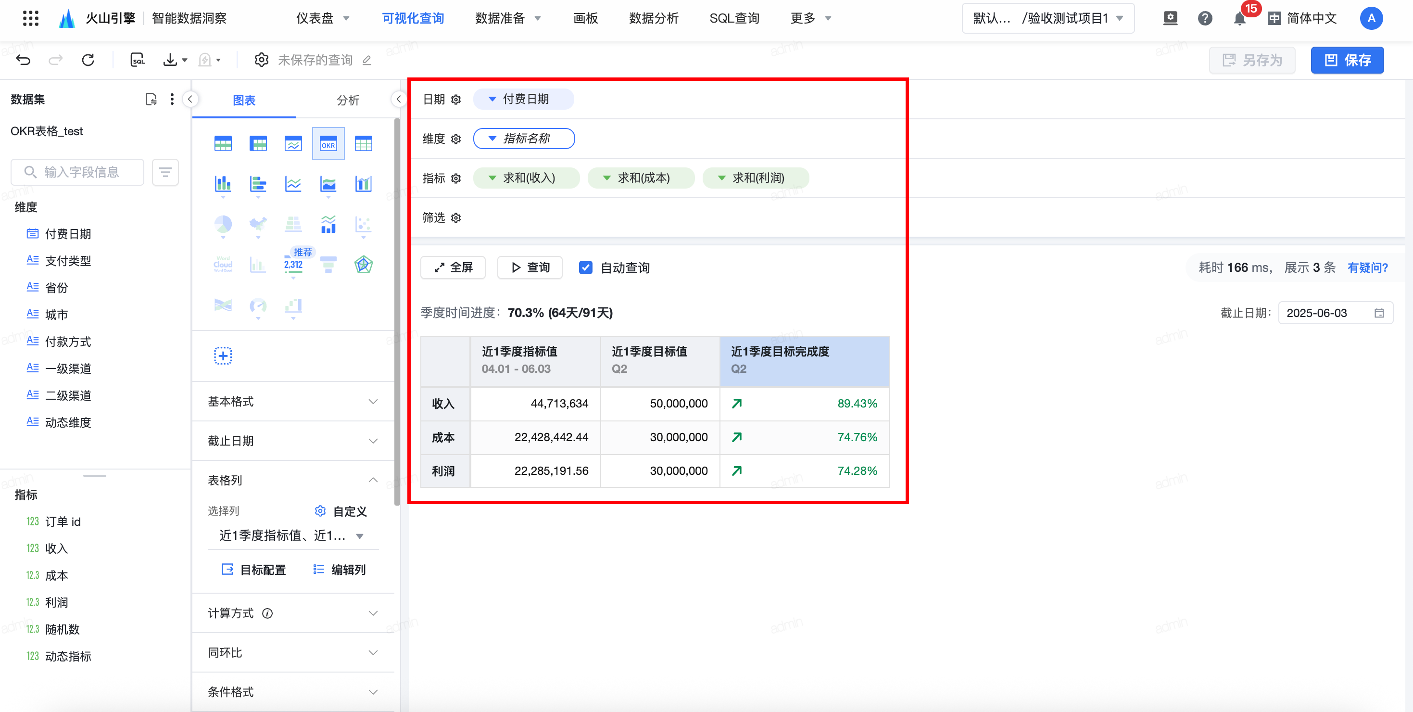Select the scatter plot chart icon
Viewport: 1413px width, 712px height.
pos(363,224)
